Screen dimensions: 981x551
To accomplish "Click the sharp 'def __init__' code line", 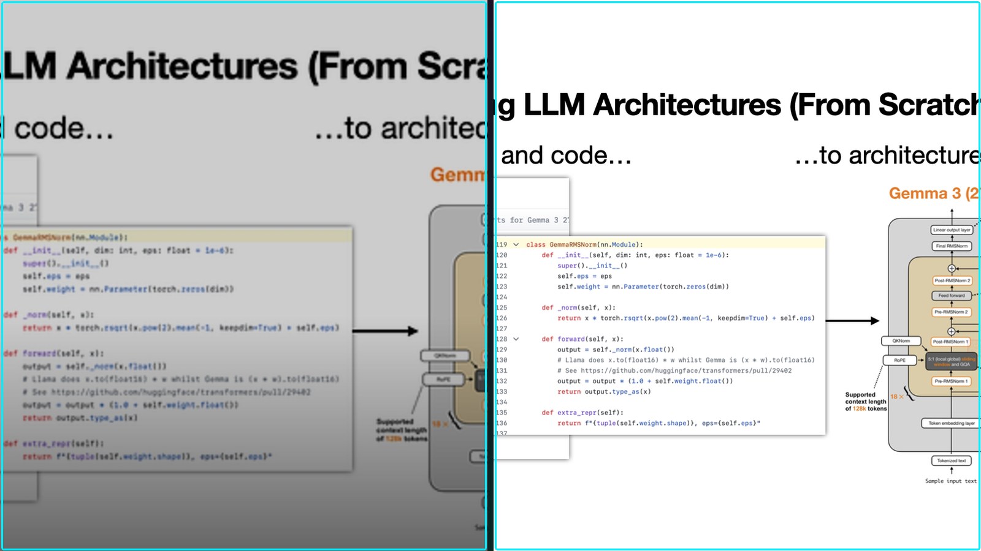I will point(635,255).
